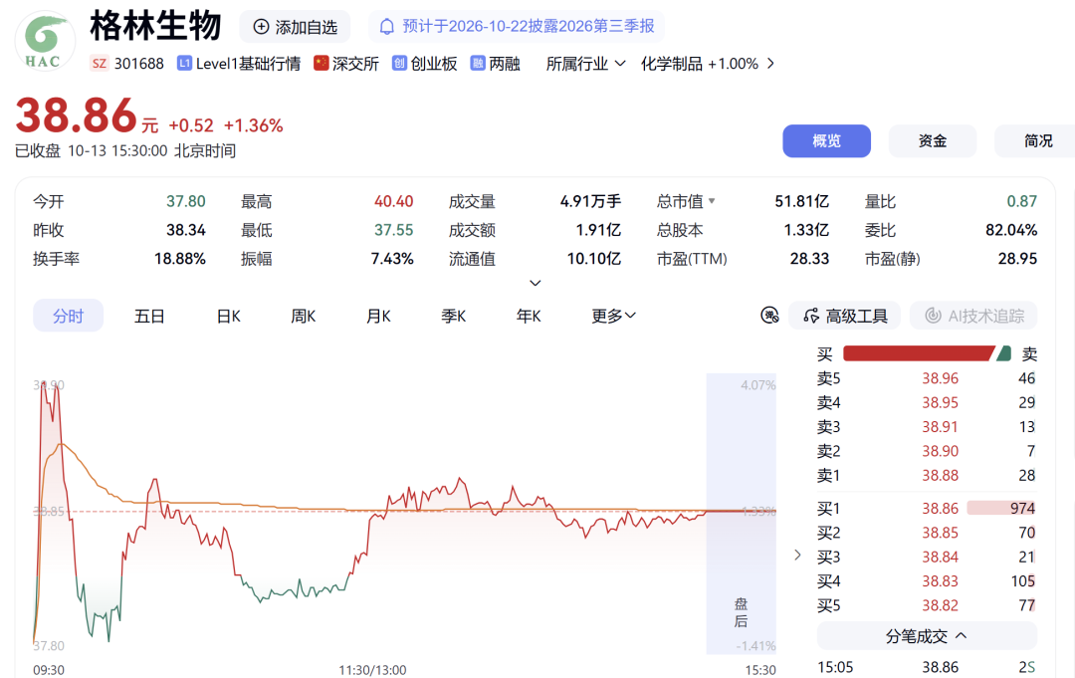Select 季K chart tab

[x=453, y=316]
